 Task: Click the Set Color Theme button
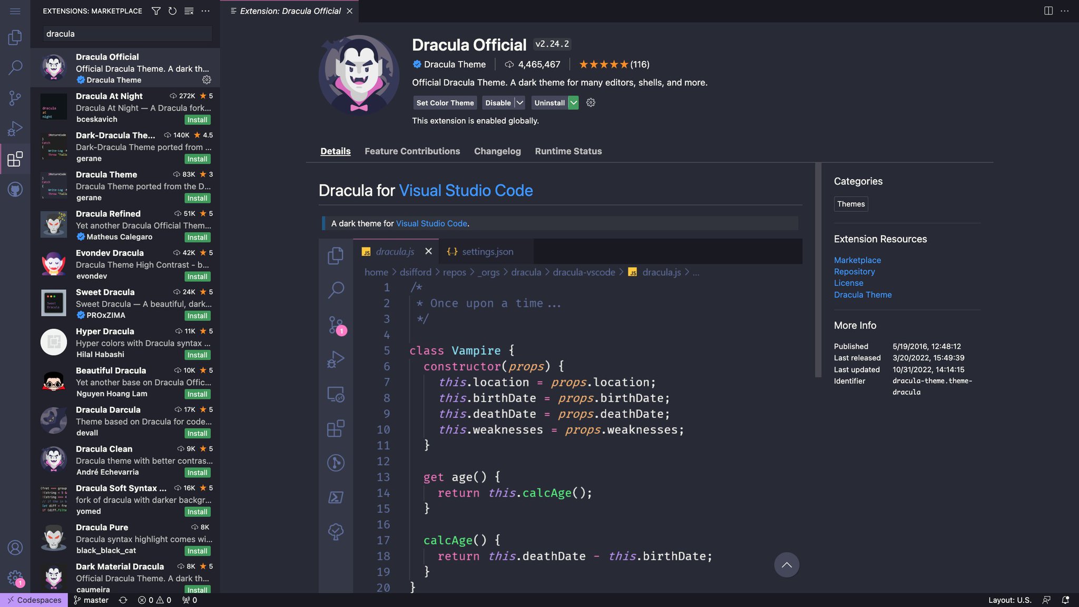click(445, 102)
